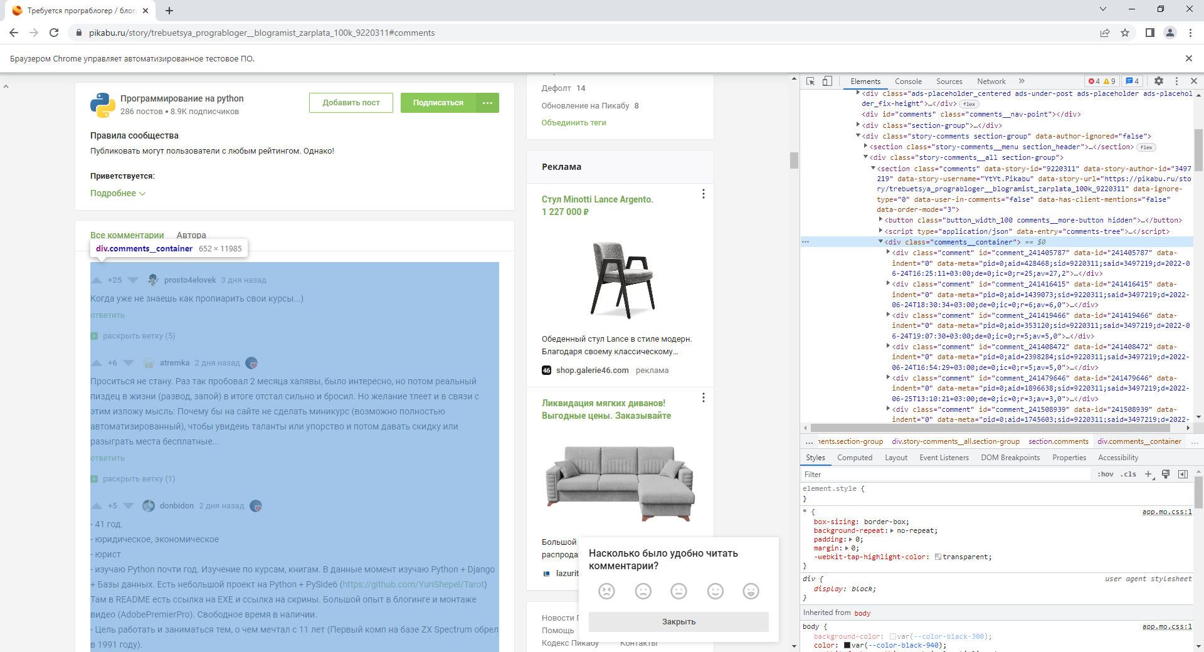Image resolution: width=1204 pixels, height=652 pixels.
Task: Open options for Minotti chair ad
Action: pos(704,194)
